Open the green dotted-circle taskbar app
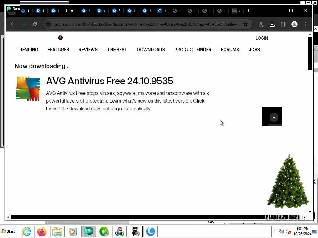 (x=104, y=231)
